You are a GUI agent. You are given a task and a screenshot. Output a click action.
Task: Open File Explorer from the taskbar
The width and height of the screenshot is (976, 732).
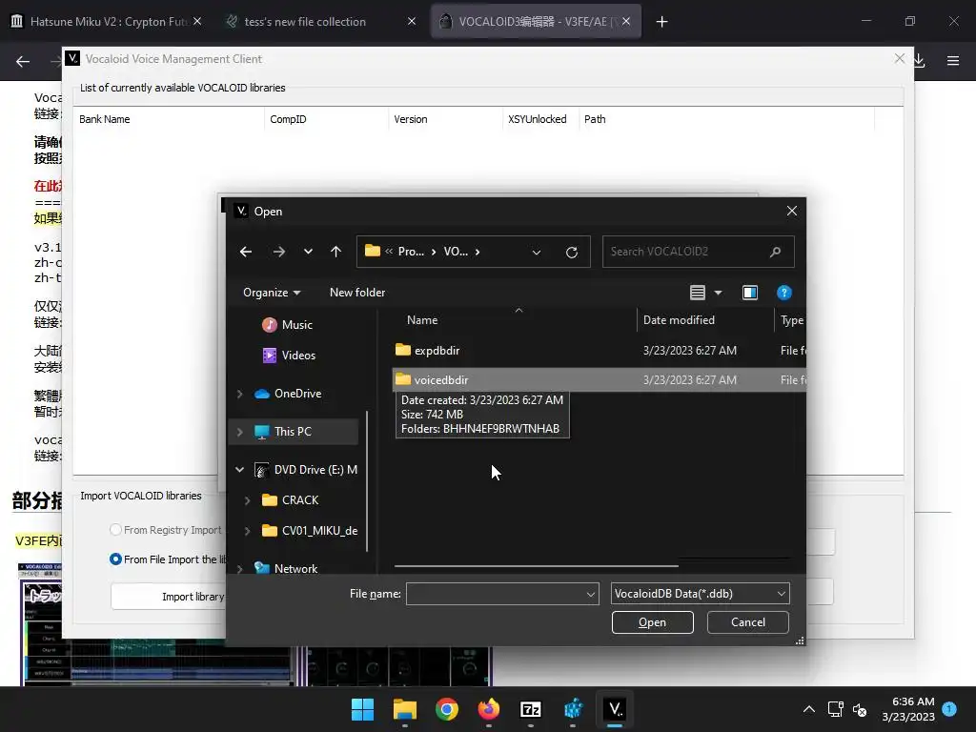pos(404,709)
